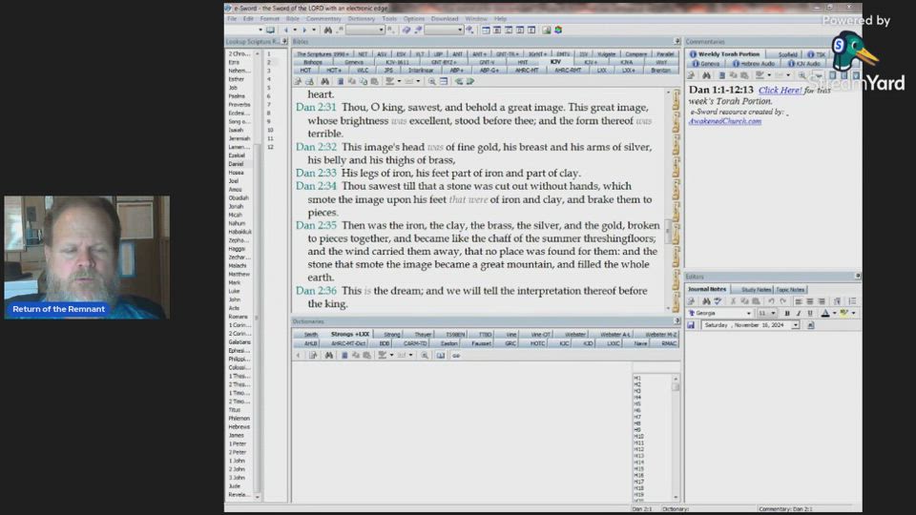Open the AwakenedChurch.com link
Screen dimensions: 916x515
[725, 121]
